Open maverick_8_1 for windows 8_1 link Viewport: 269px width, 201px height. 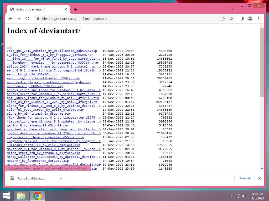coord(54,149)
